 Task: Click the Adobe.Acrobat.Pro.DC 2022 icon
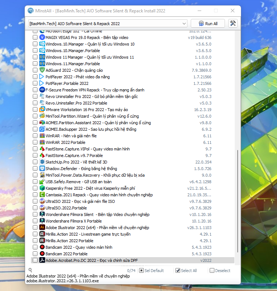[42, 260]
